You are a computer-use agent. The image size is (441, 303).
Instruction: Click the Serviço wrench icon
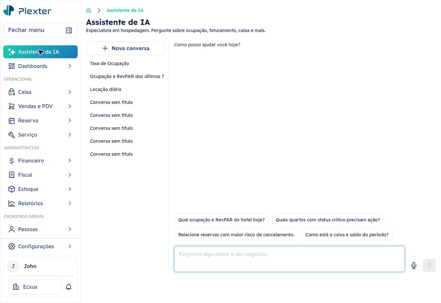pos(12,135)
